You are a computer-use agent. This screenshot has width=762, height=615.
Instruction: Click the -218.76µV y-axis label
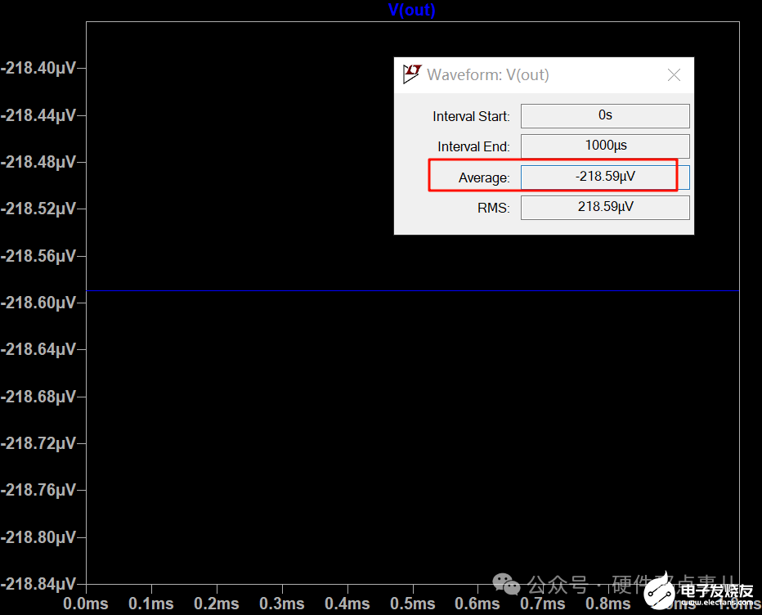coord(38,490)
